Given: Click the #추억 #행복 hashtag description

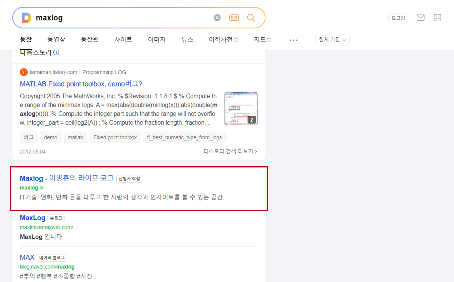Looking at the screenshot, I should coord(56,276).
